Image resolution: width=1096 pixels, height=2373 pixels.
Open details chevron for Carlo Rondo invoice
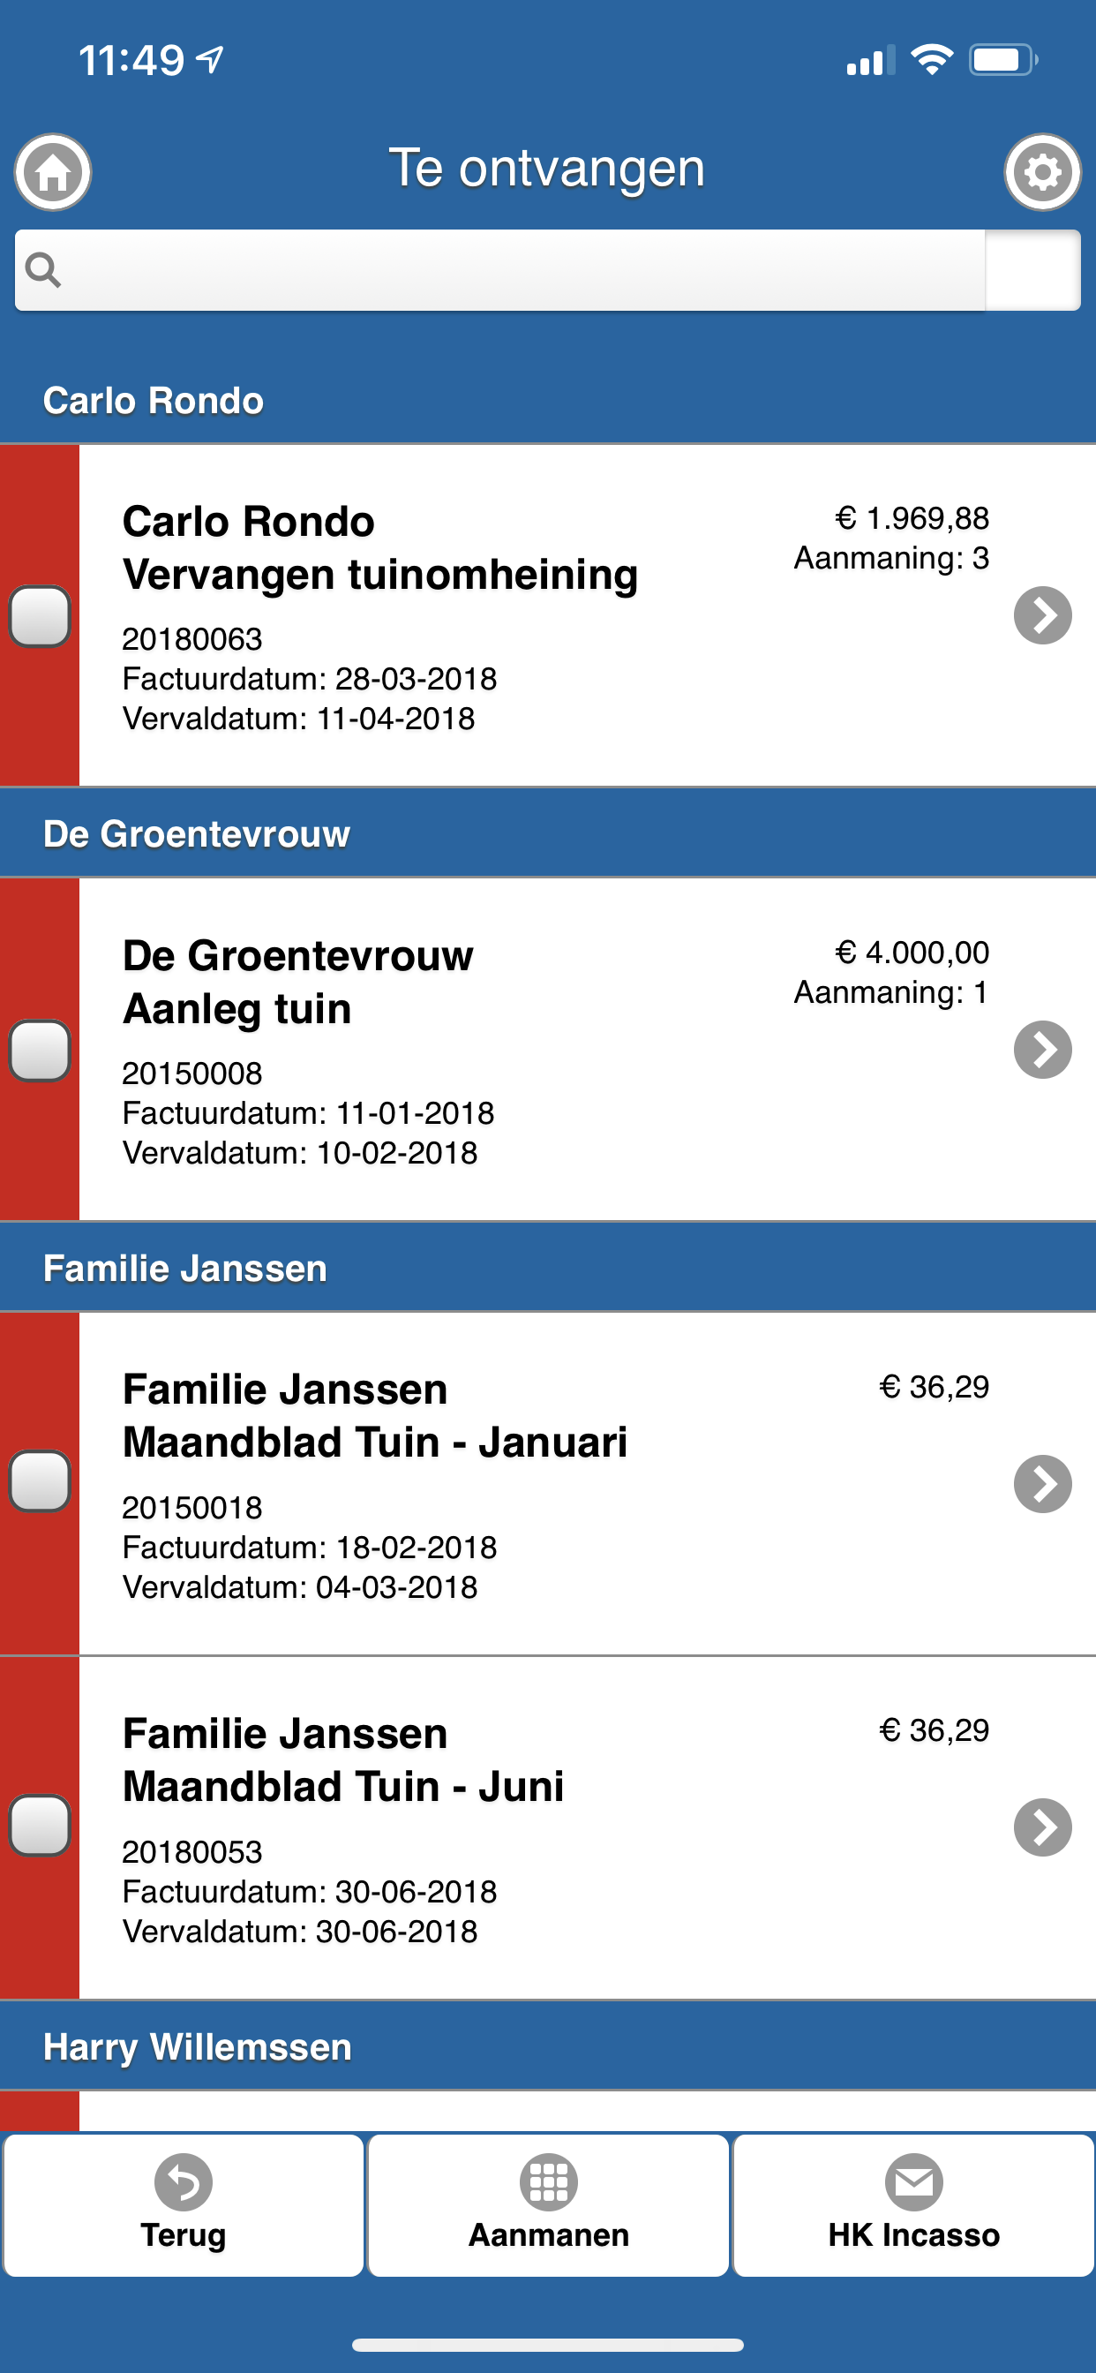click(1042, 615)
